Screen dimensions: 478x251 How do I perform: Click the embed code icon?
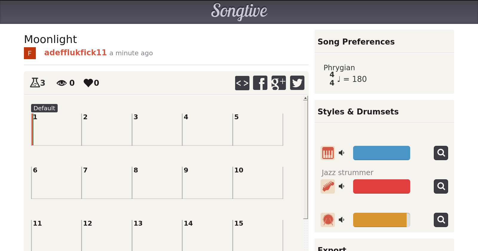[242, 83]
